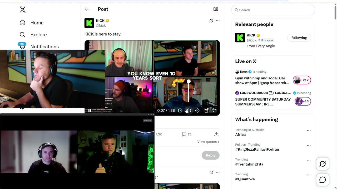
Task: Click the 0:07 / 1:38 timestamp
Action: click(x=166, y=111)
